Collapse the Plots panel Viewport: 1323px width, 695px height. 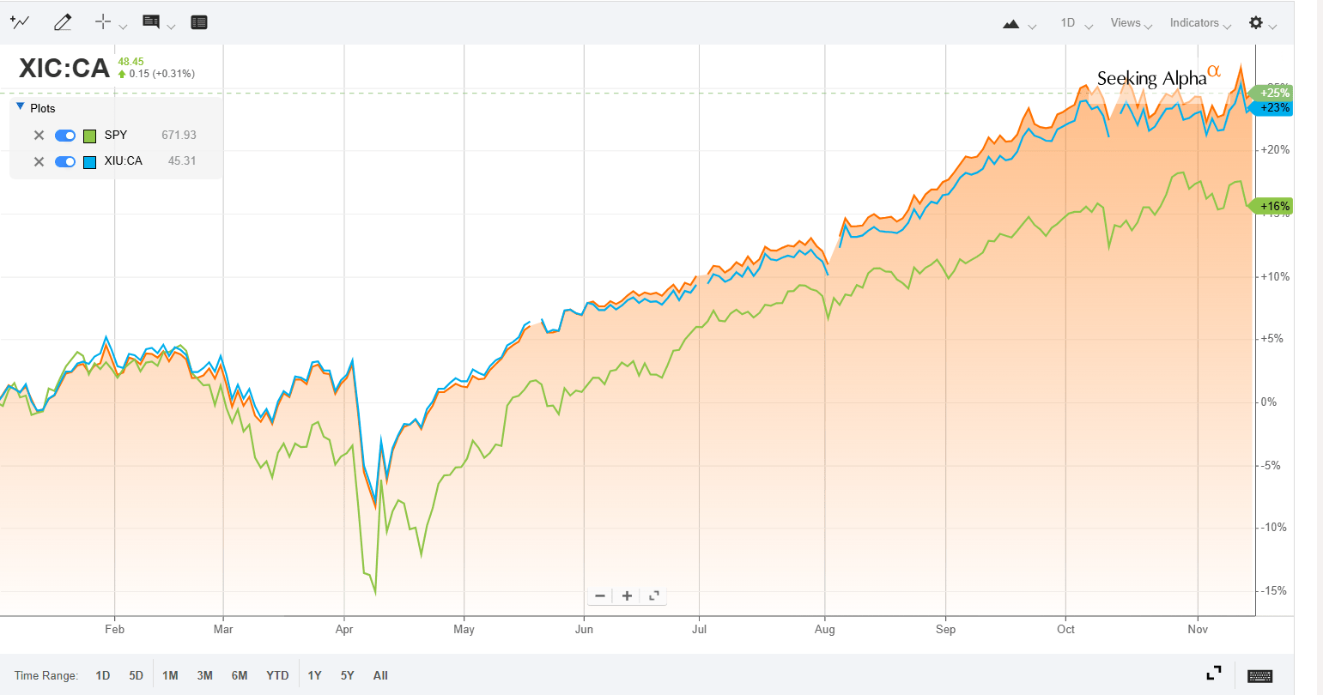[19, 106]
